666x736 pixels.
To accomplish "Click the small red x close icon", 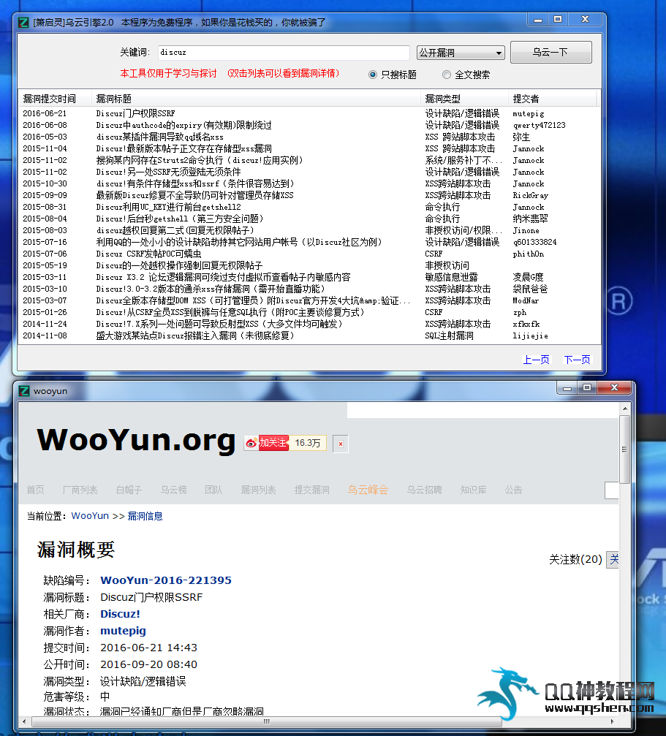I will point(341,444).
